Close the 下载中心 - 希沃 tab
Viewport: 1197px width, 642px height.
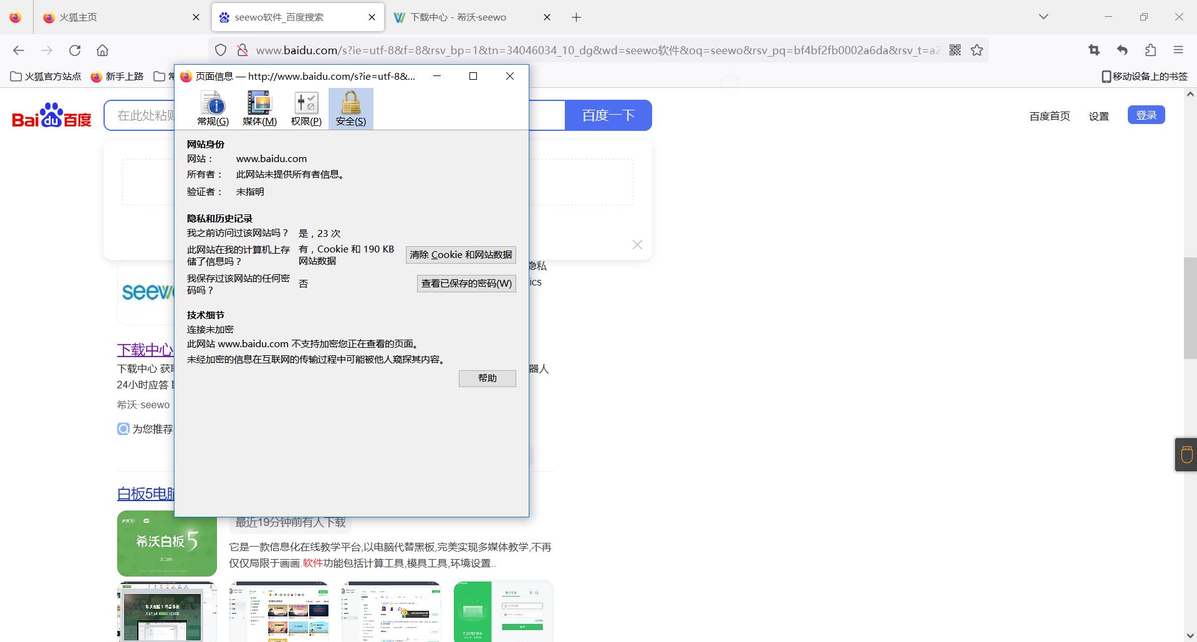(x=547, y=17)
